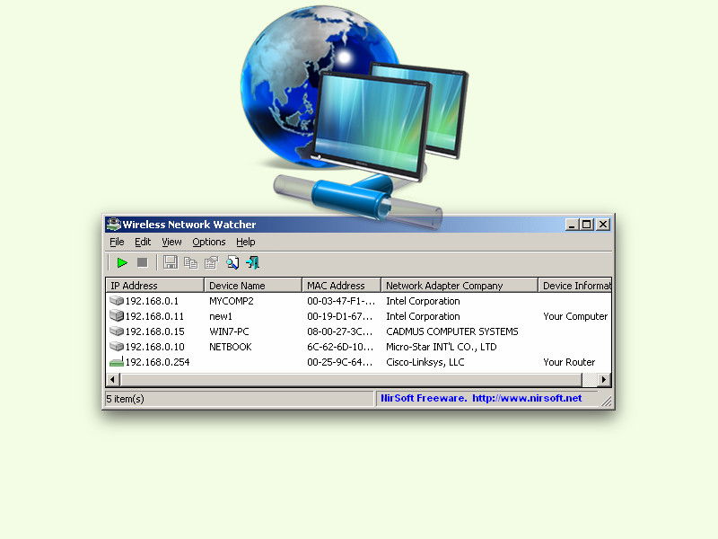Sort by the Device Name column header
The width and height of the screenshot is (718, 539).
click(x=253, y=285)
